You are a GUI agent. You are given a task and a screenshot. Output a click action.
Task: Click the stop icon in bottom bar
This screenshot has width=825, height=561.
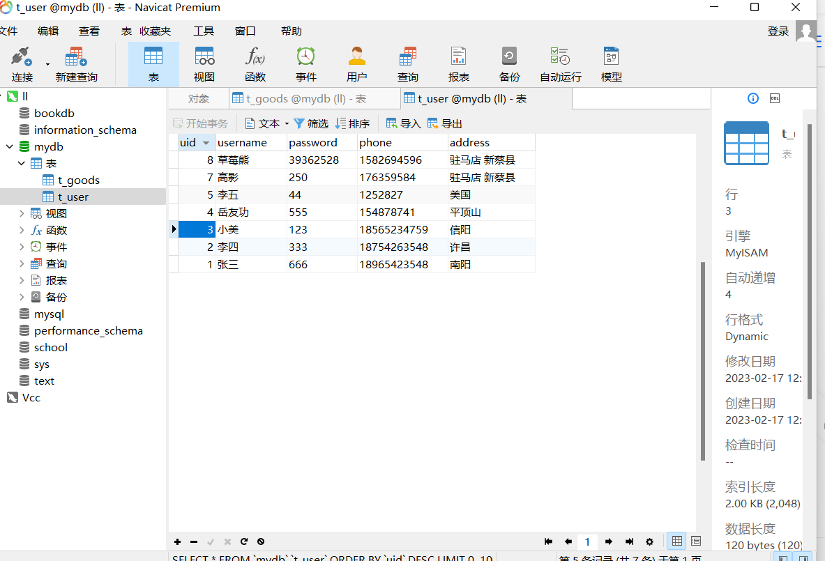pyautogui.click(x=261, y=541)
